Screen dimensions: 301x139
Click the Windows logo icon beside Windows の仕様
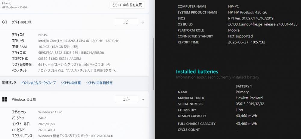coord(5,99)
